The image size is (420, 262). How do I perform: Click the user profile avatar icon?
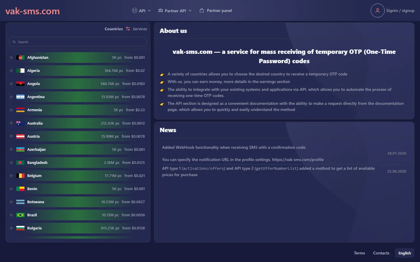point(377,10)
